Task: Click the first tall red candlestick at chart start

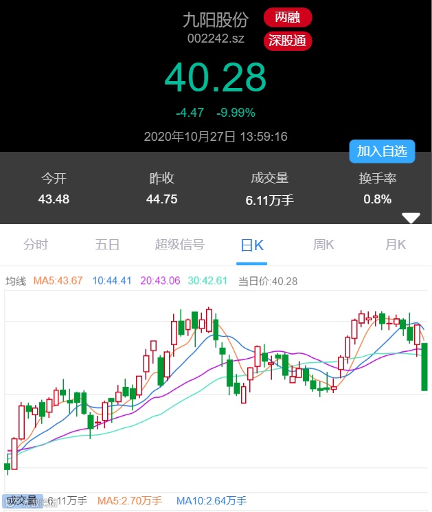Action: (14, 454)
